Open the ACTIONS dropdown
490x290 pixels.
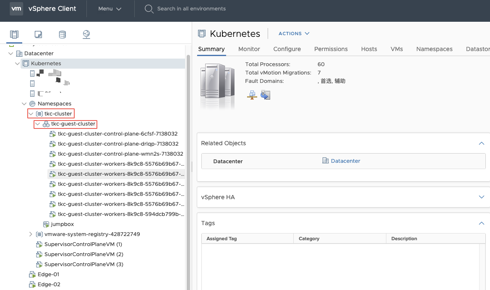[x=294, y=33]
